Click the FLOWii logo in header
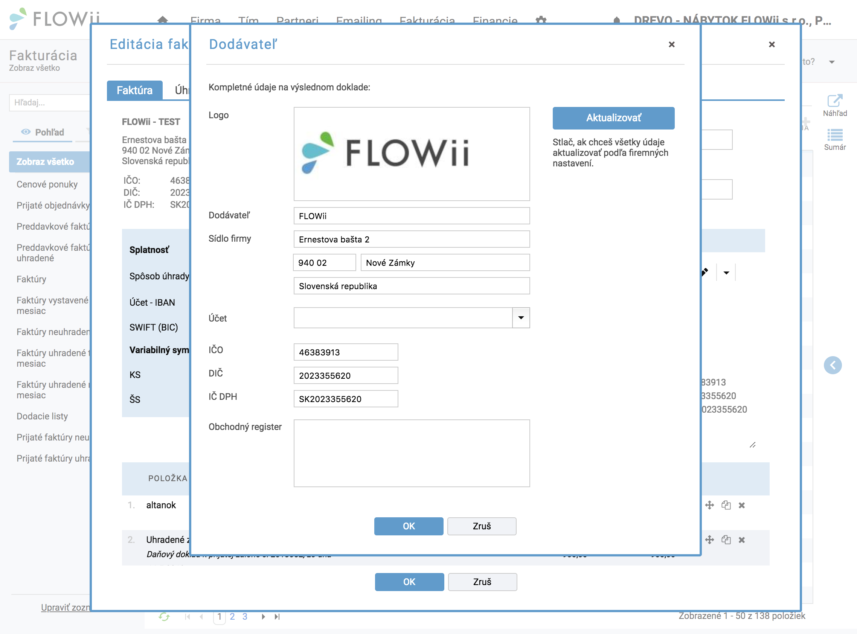 (54, 18)
